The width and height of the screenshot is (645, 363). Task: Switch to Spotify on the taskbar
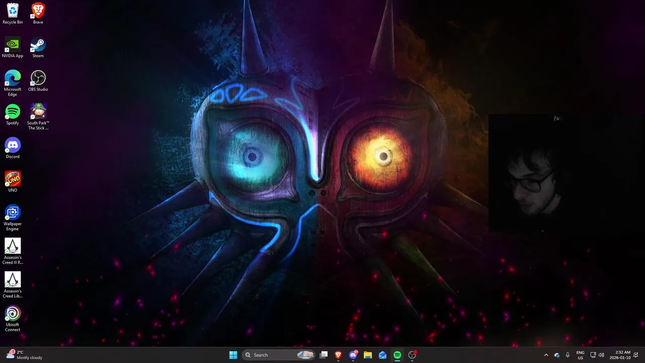397,355
